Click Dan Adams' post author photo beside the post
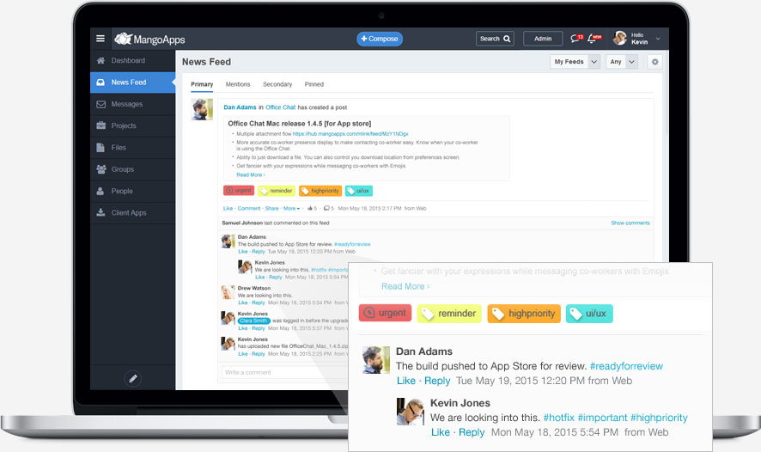Screen dimensions: 761x452 pos(202,109)
